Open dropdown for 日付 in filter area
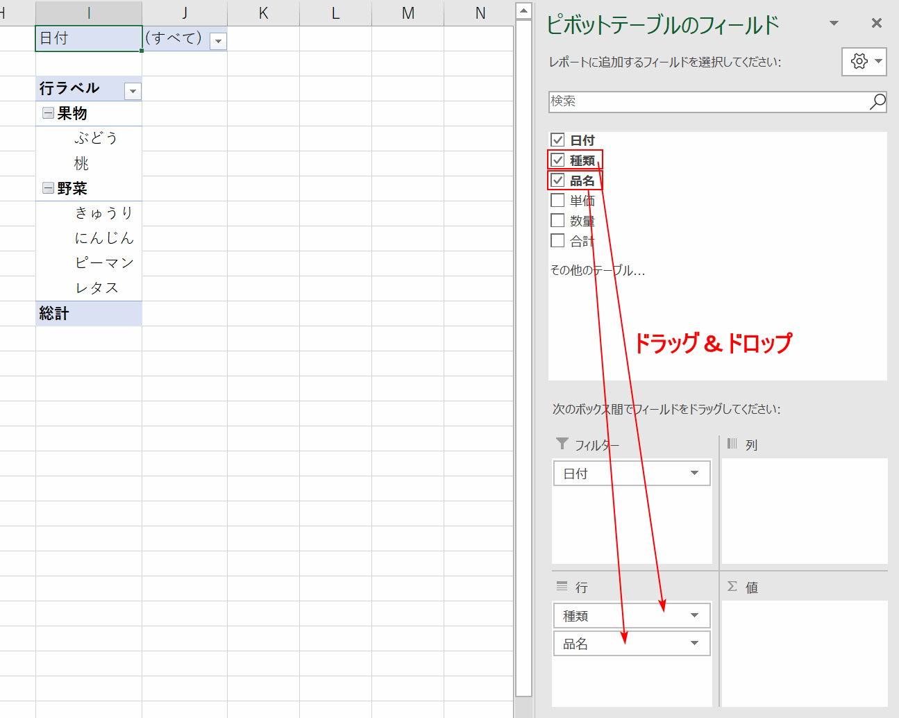Screen dimensions: 899x718 pyautogui.click(x=694, y=474)
